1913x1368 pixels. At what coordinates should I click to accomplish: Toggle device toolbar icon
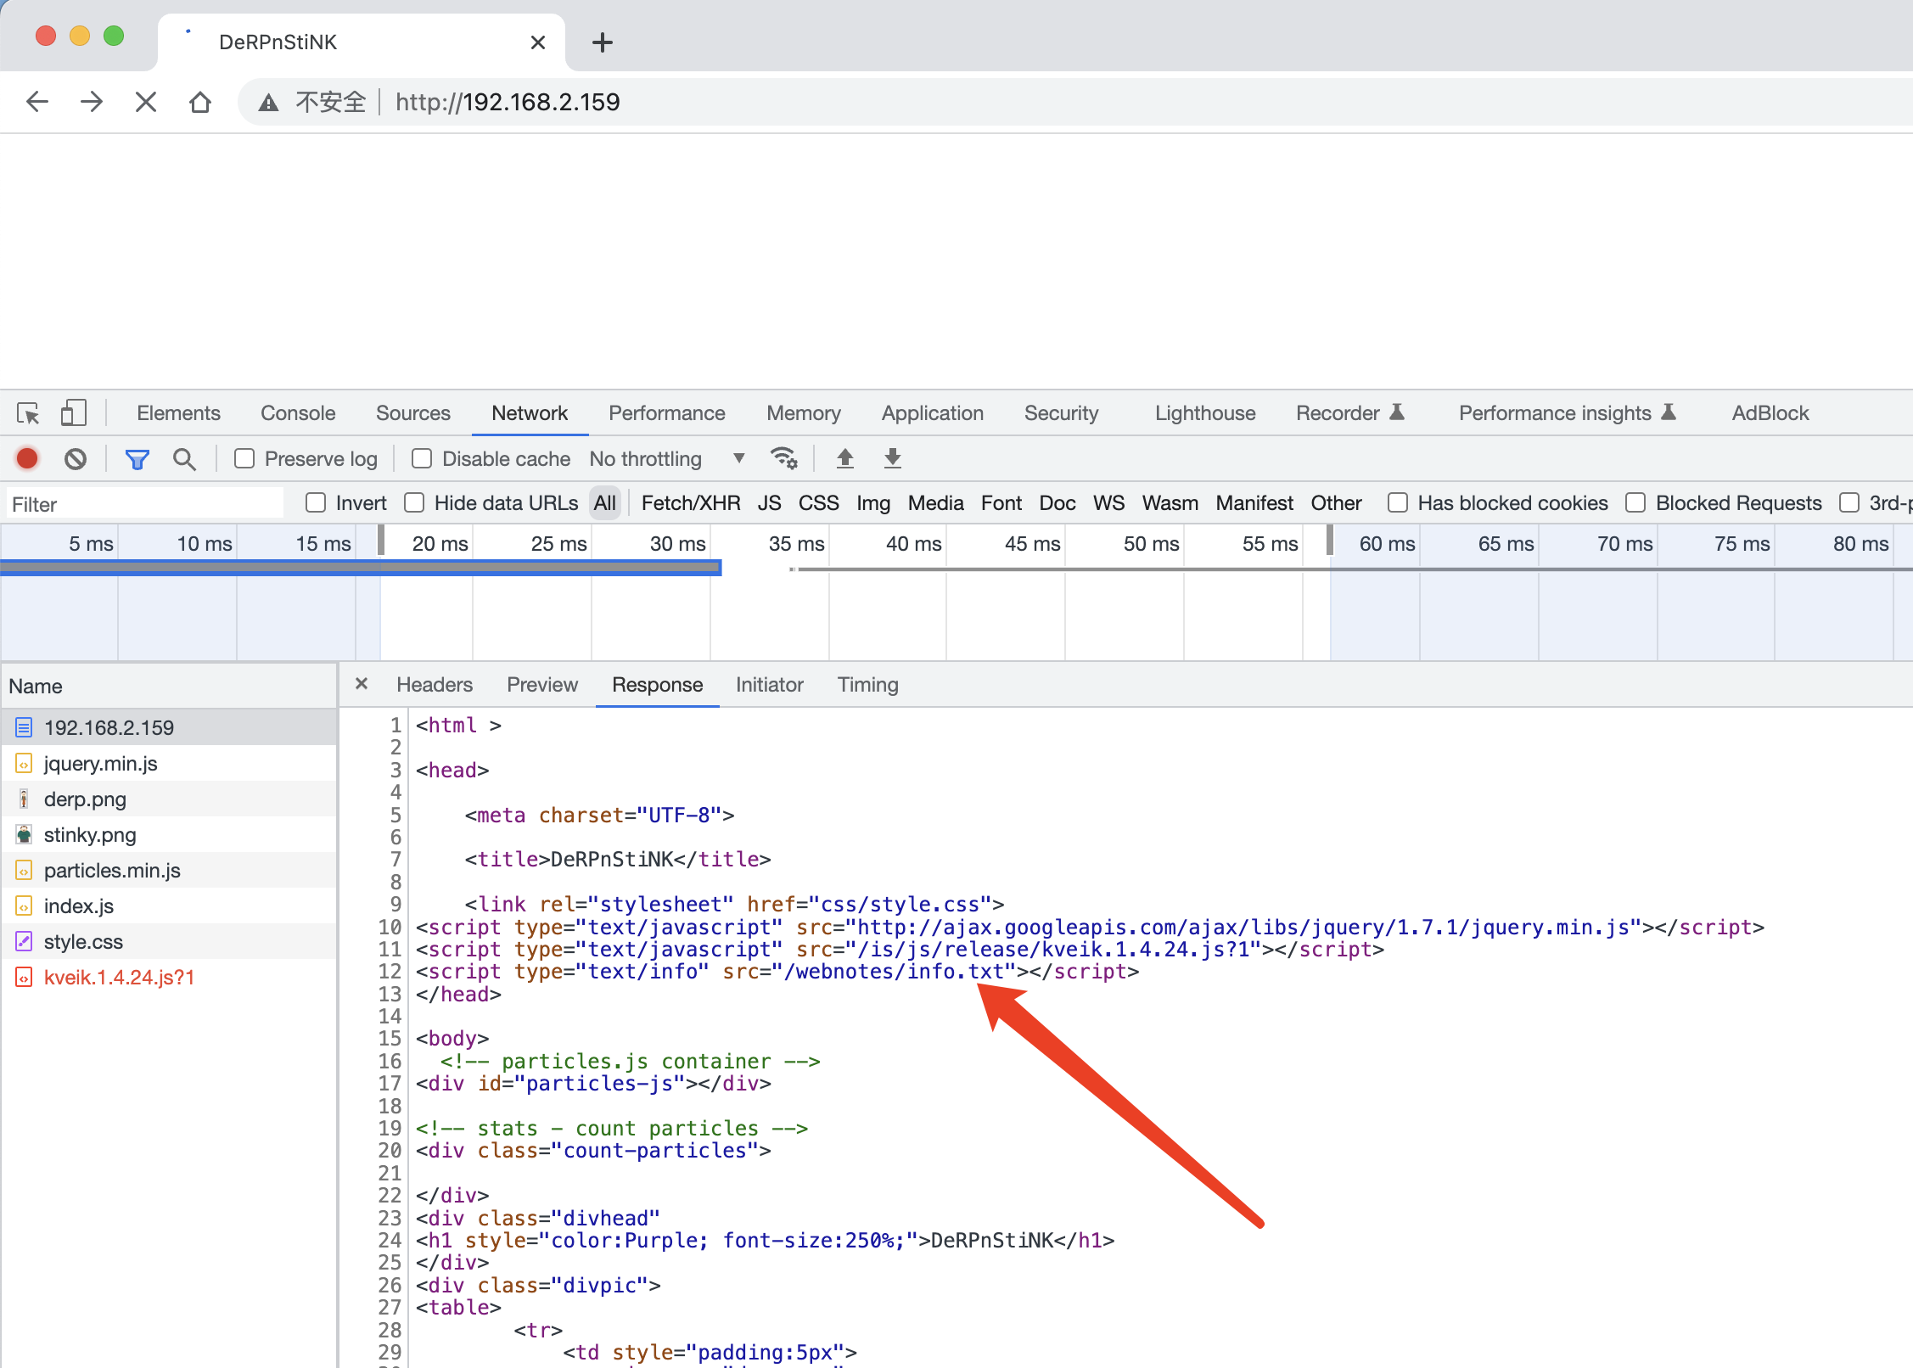[x=73, y=413]
